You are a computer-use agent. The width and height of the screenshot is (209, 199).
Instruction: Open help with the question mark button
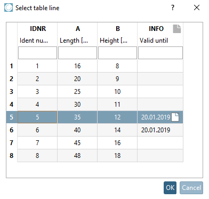pos(173,7)
